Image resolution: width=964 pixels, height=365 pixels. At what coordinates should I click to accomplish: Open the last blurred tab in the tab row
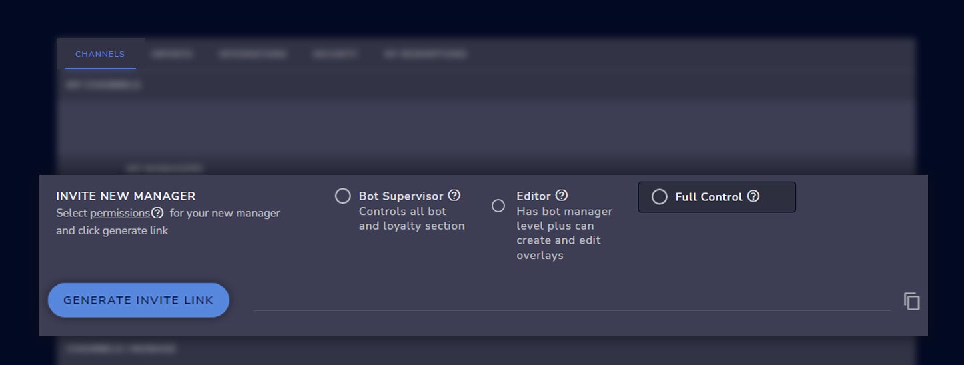click(x=425, y=54)
